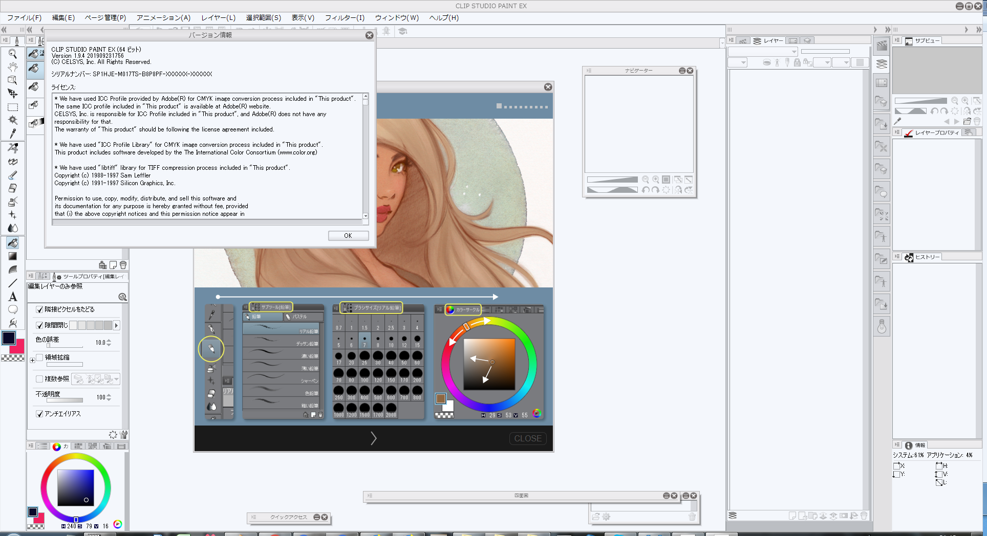Select the Pencil tool in toolbar

13,162
